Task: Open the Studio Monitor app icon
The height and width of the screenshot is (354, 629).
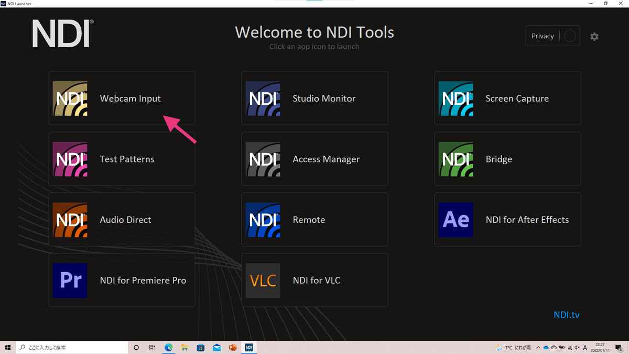Action: tap(263, 99)
